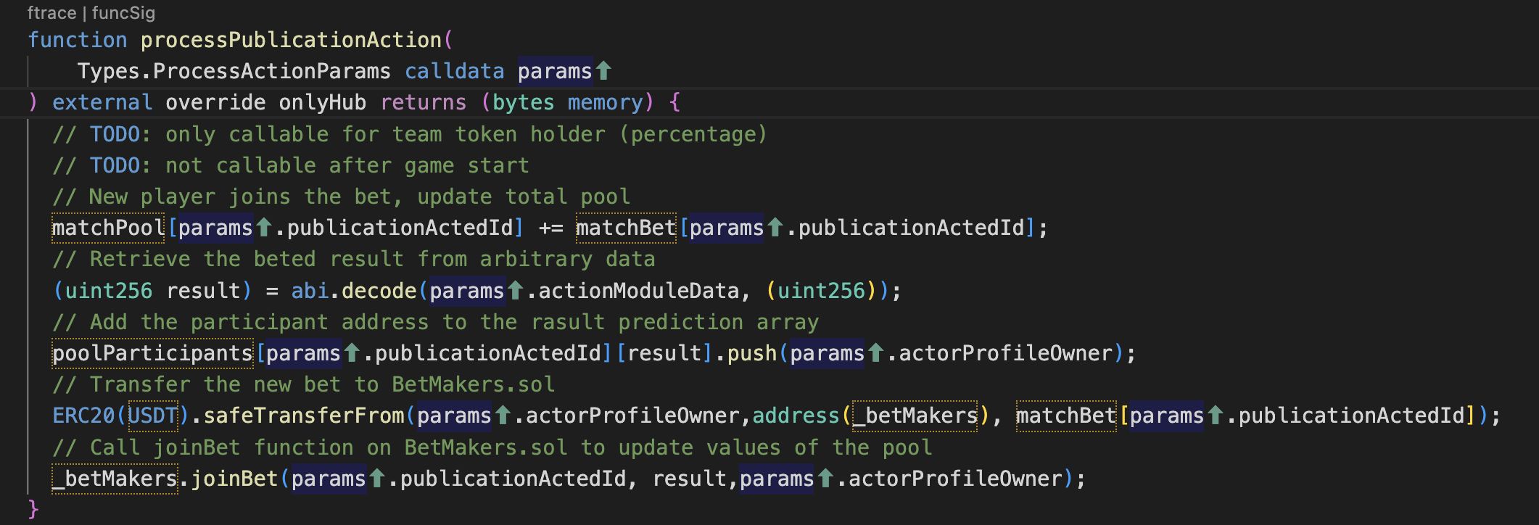1539x525 pixels.
Task: Click the calldata keyword
Action: pyautogui.click(x=454, y=71)
